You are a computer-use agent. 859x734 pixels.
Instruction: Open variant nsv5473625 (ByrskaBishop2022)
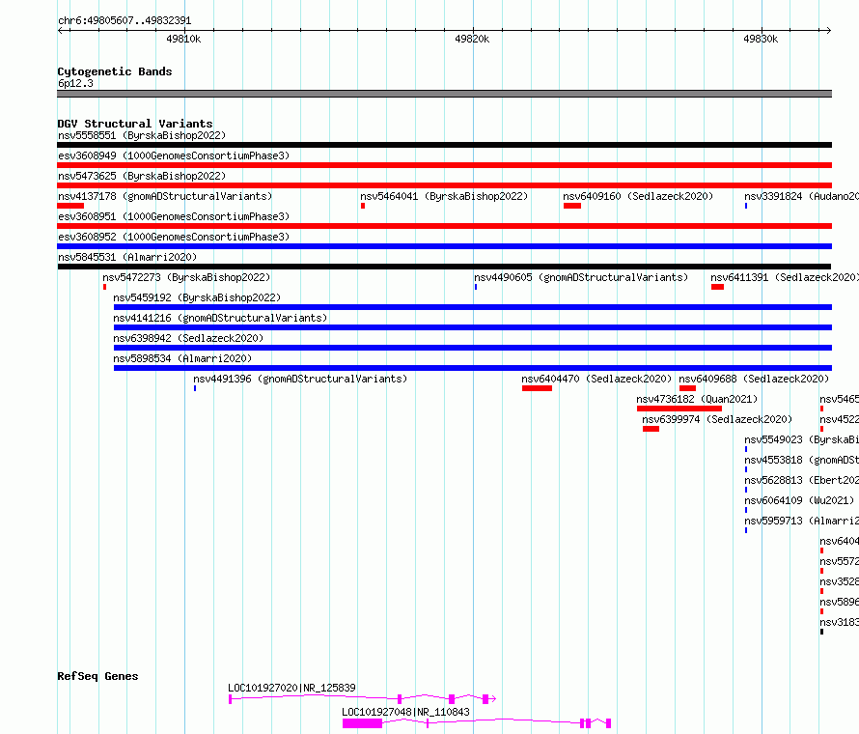[142, 176]
